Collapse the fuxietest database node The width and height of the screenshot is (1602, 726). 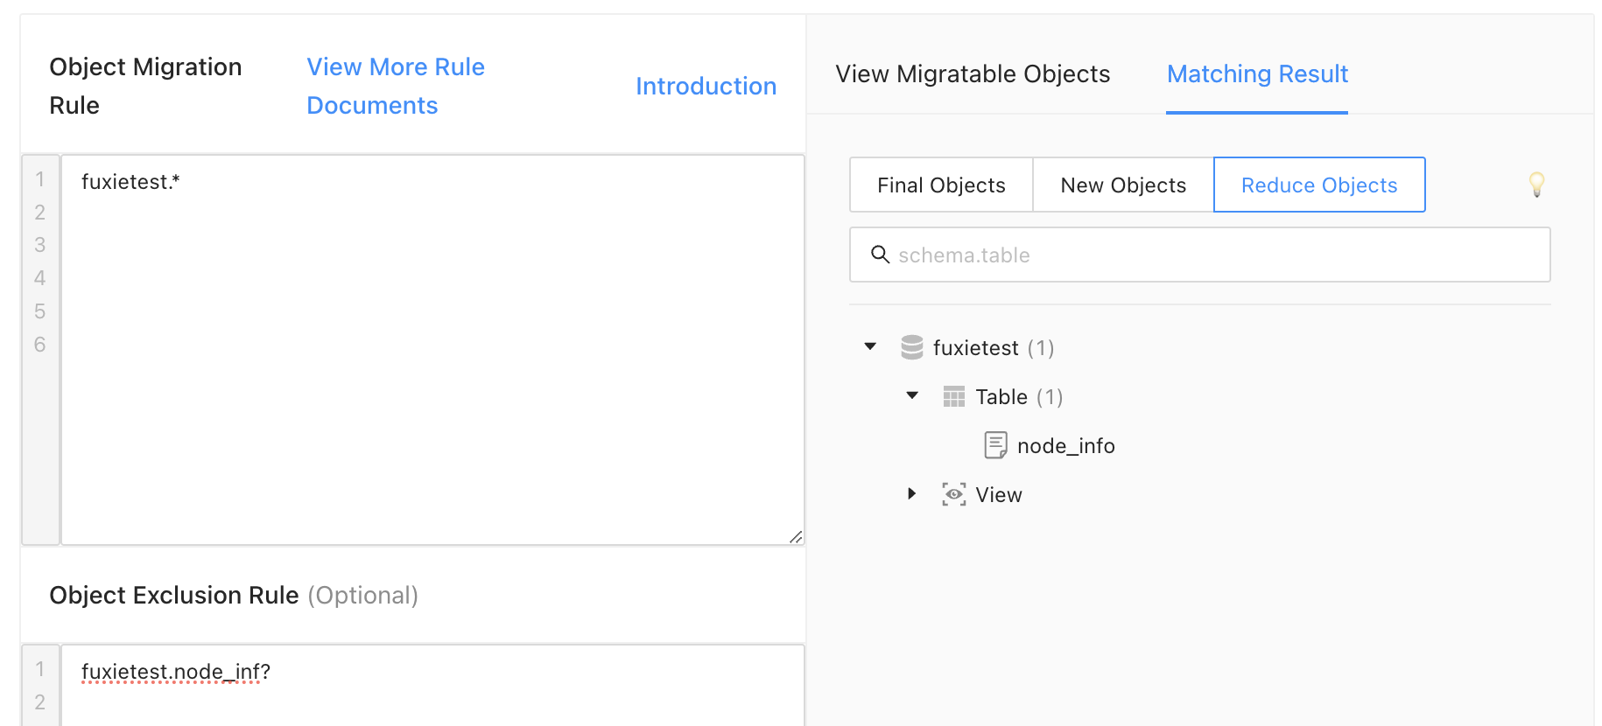coord(870,346)
